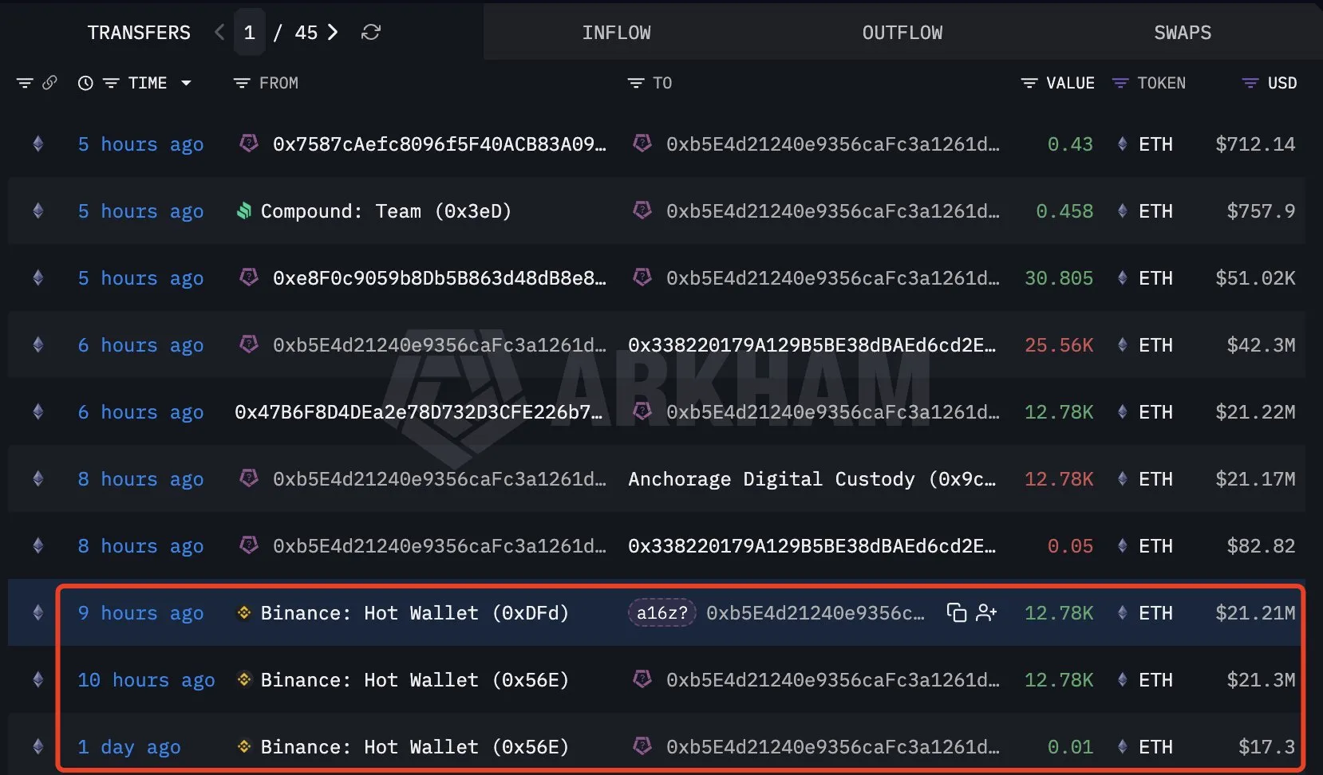Screen dimensions: 1323x775
Task: Open the VALUE column filter
Action: (x=1029, y=83)
